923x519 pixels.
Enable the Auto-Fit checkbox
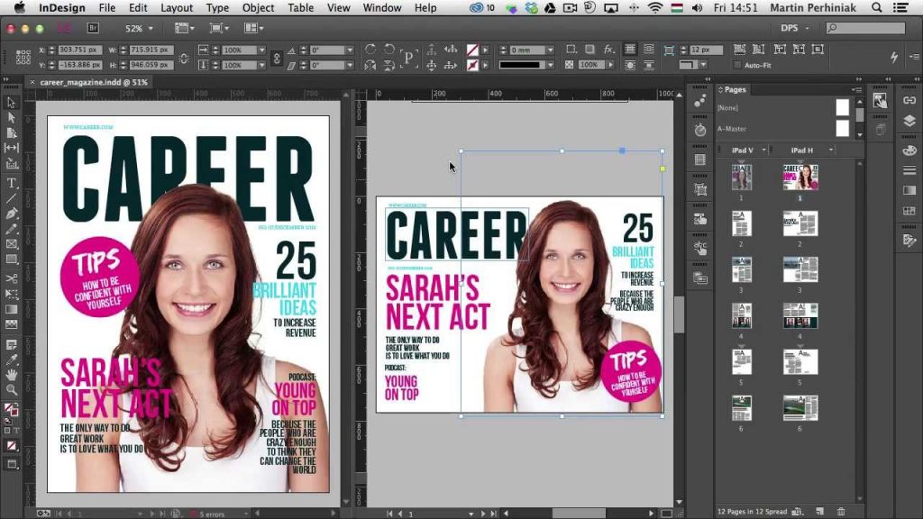[737, 64]
